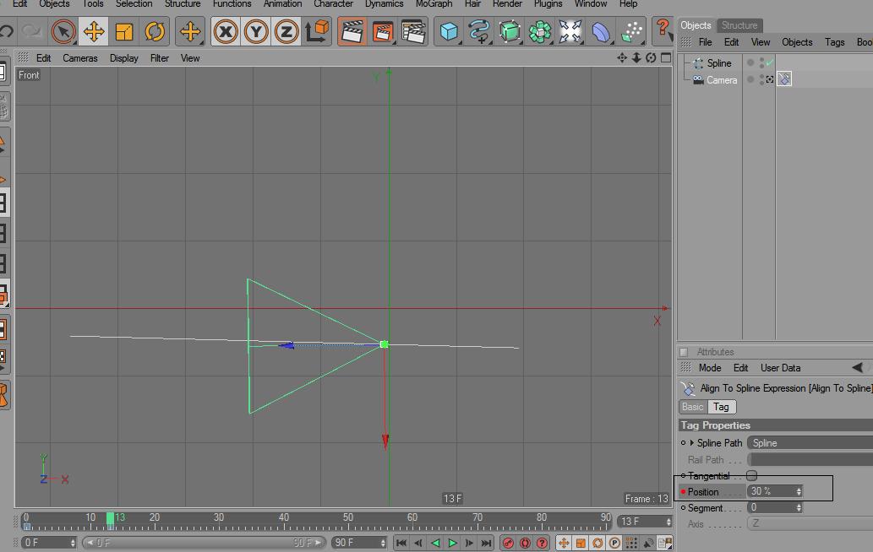The width and height of the screenshot is (873, 552).
Task: Toggle the Y axis lock
Action: pyautogui.click(x=256, y=32)
